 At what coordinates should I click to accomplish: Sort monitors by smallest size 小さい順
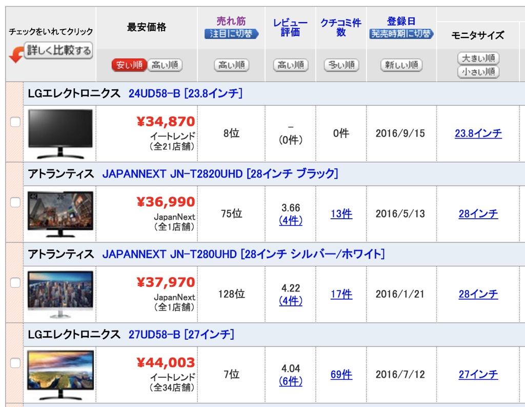478,72
